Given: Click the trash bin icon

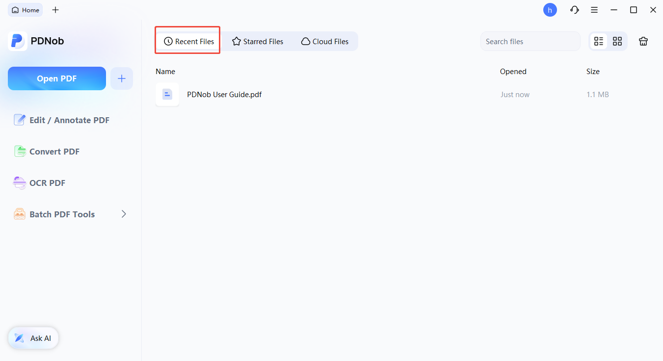Looking at the screenshot, I should (x=643, y=42).
